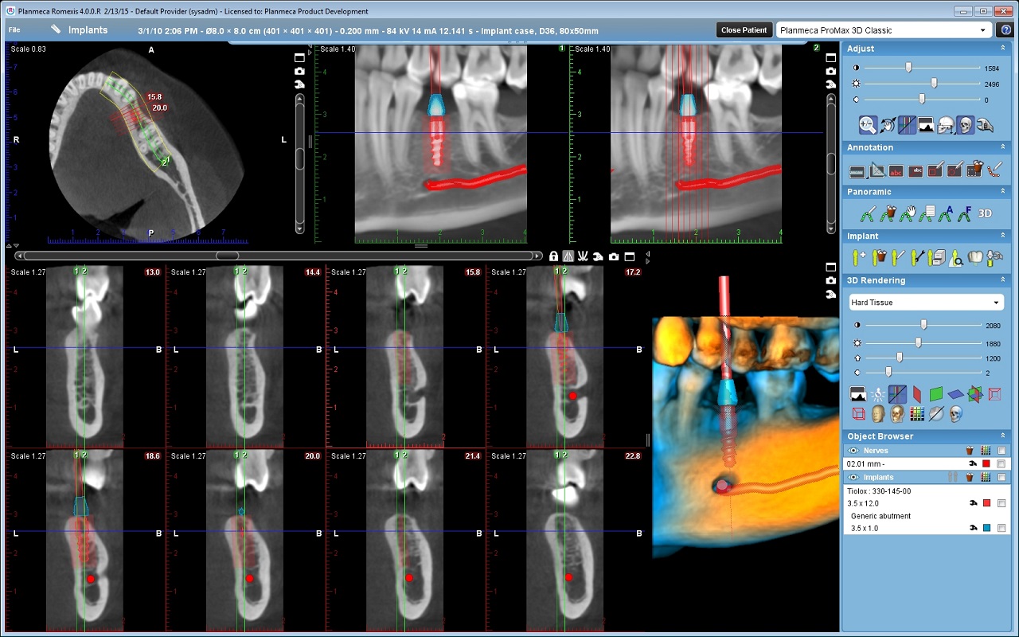Click the Close Patient button

point(744,30)
